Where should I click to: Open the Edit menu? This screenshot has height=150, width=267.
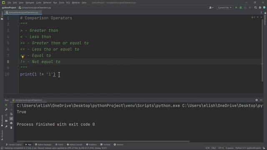pyautogui.click(x=15, y=3)
